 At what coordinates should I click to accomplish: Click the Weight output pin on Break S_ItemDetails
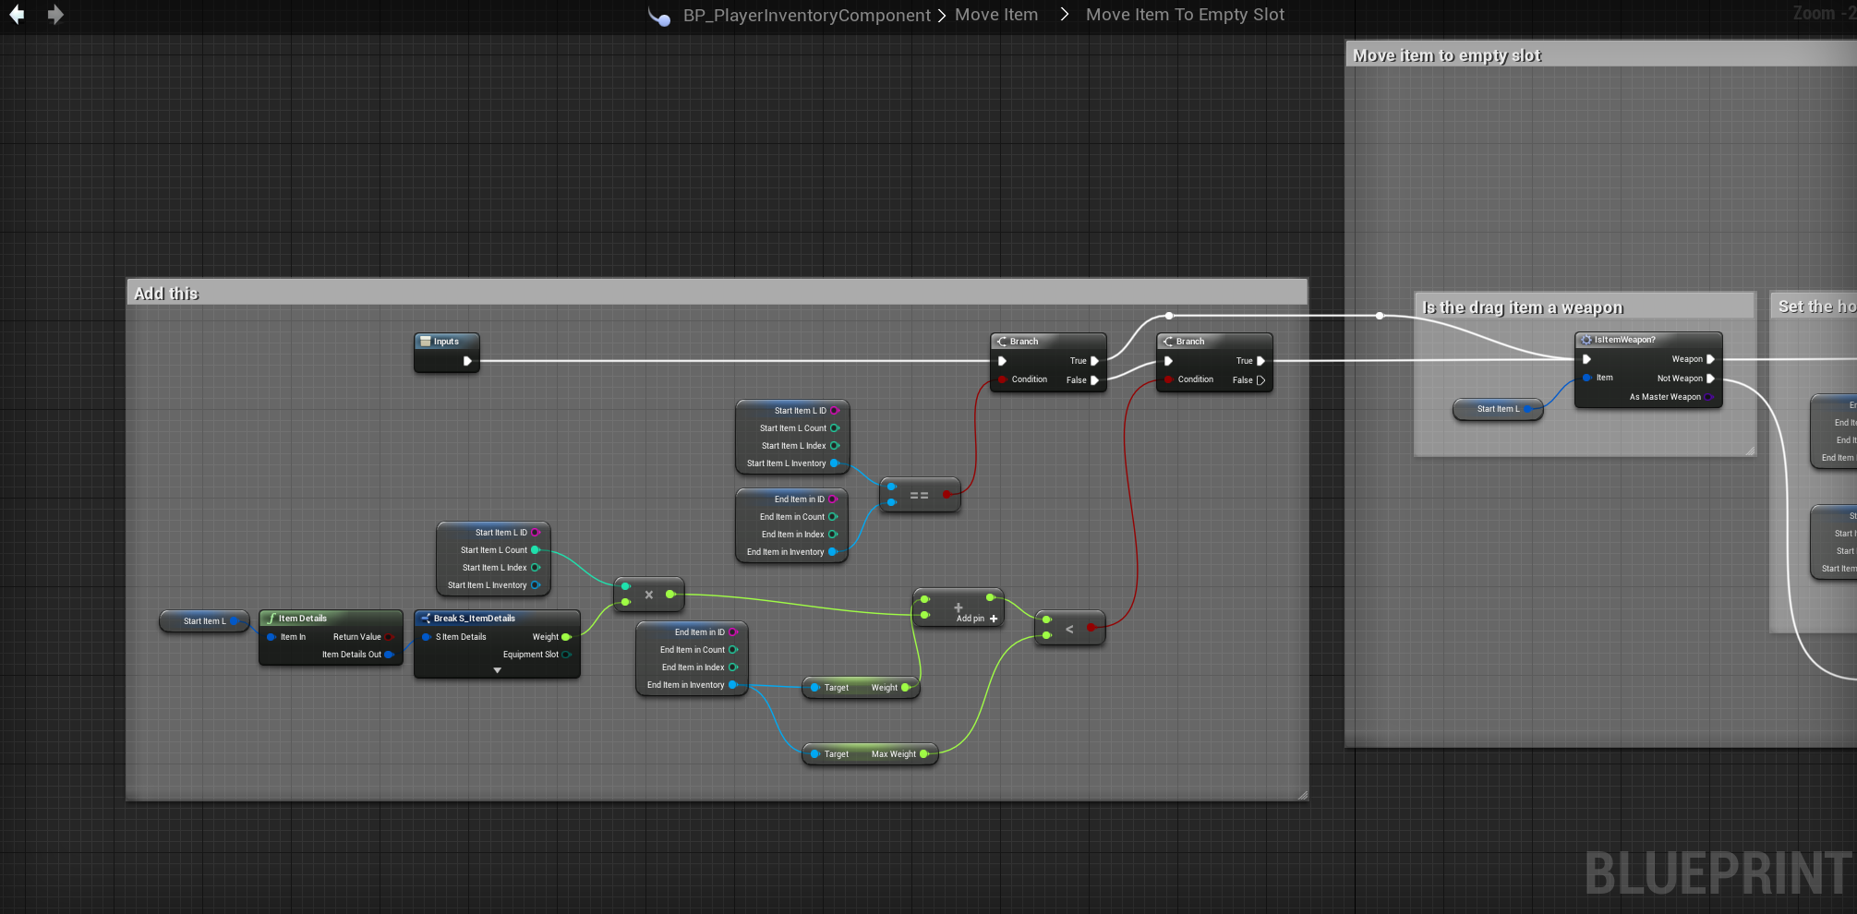(566, 637)
